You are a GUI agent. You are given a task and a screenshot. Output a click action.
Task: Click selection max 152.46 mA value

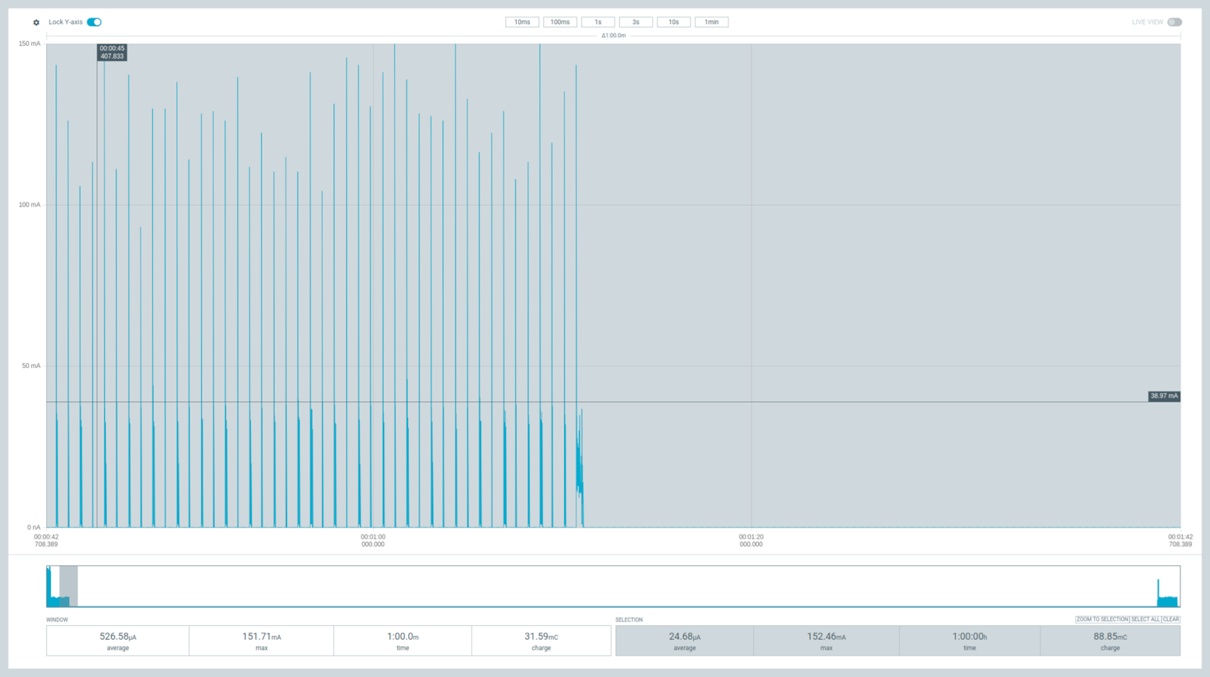coord(826,637)
